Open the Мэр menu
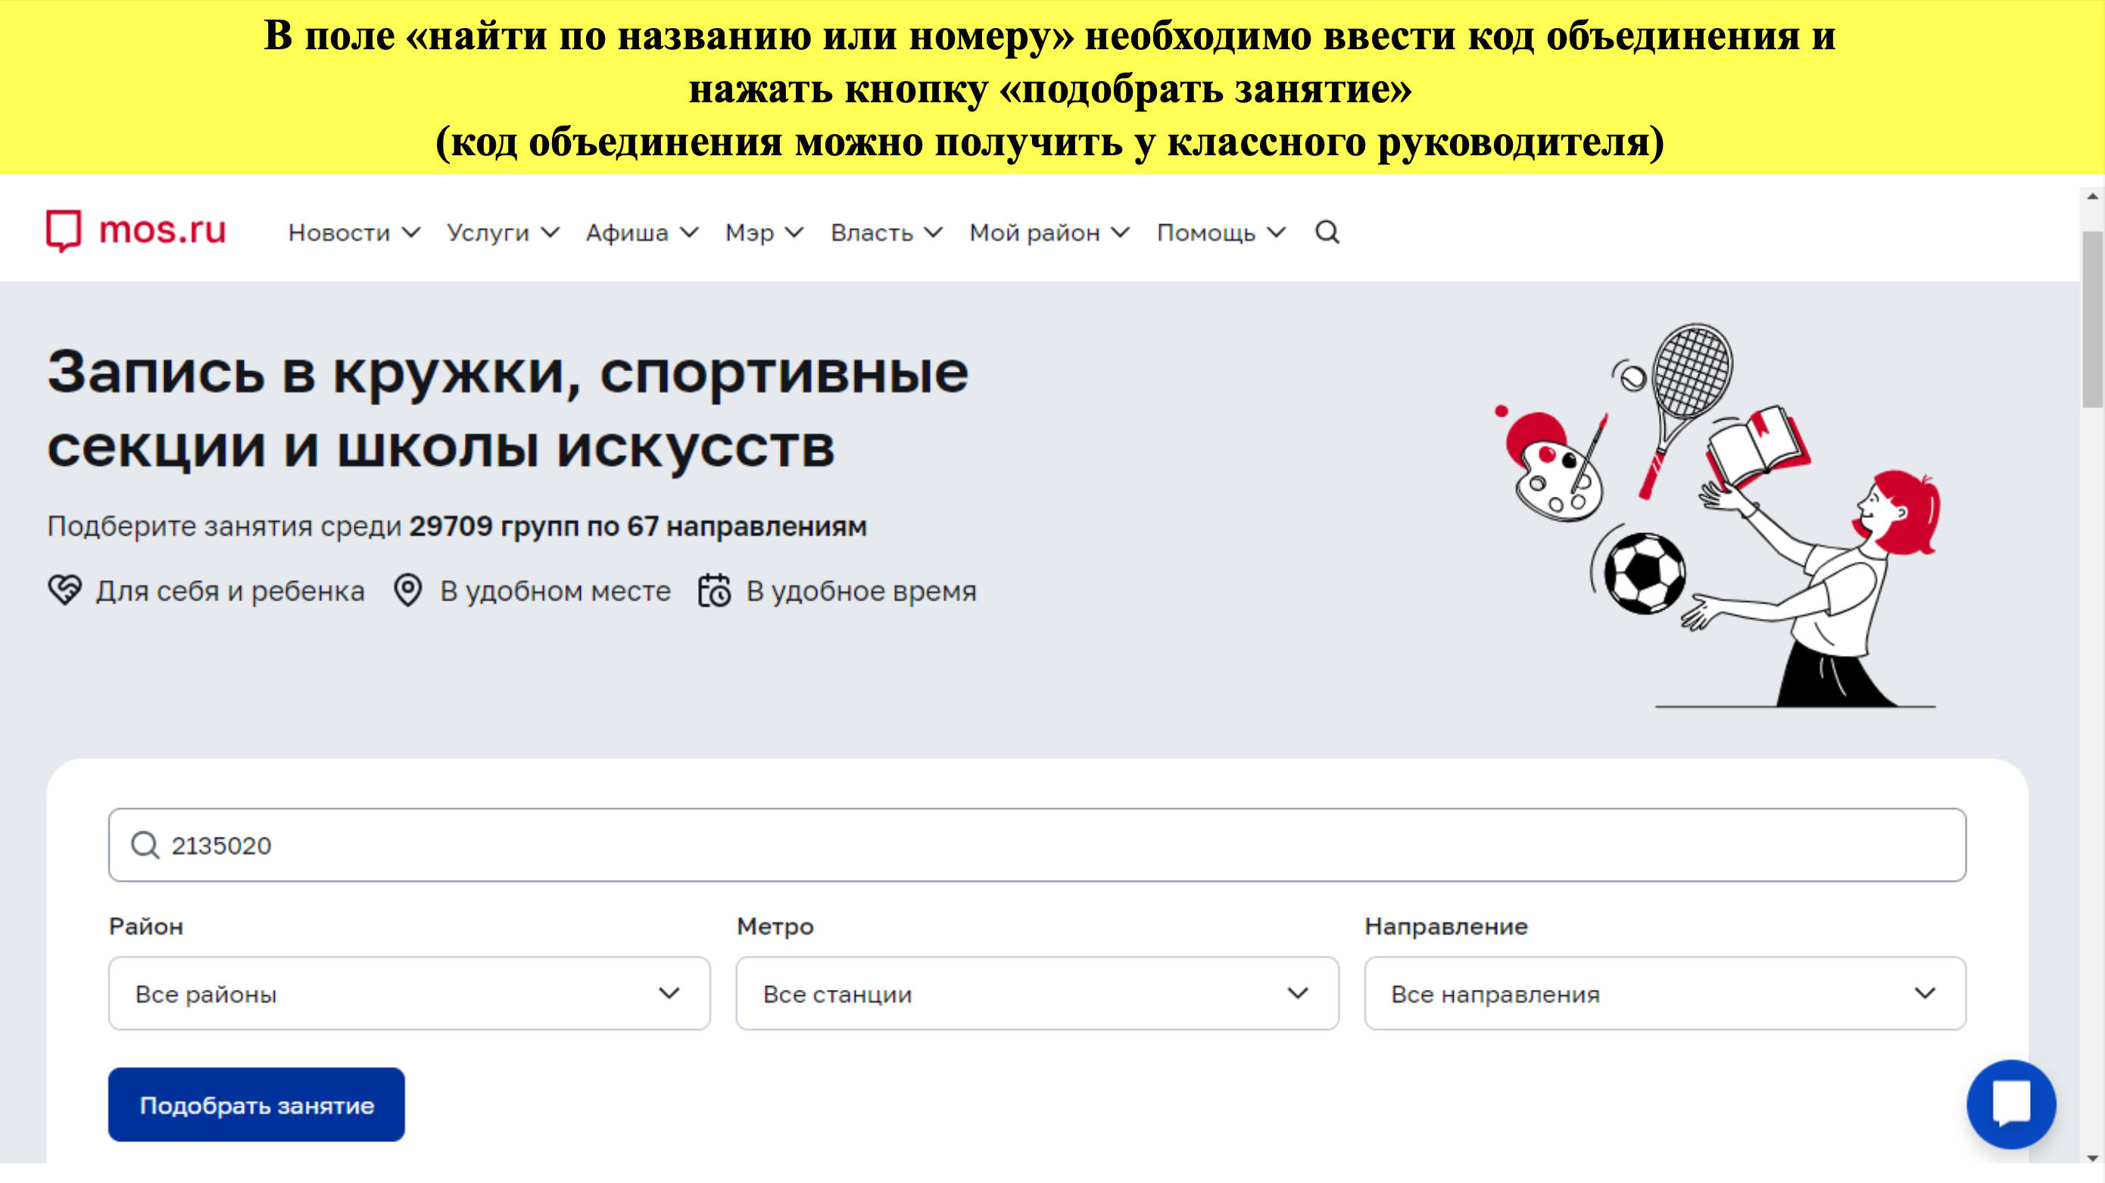 [765, 233]
